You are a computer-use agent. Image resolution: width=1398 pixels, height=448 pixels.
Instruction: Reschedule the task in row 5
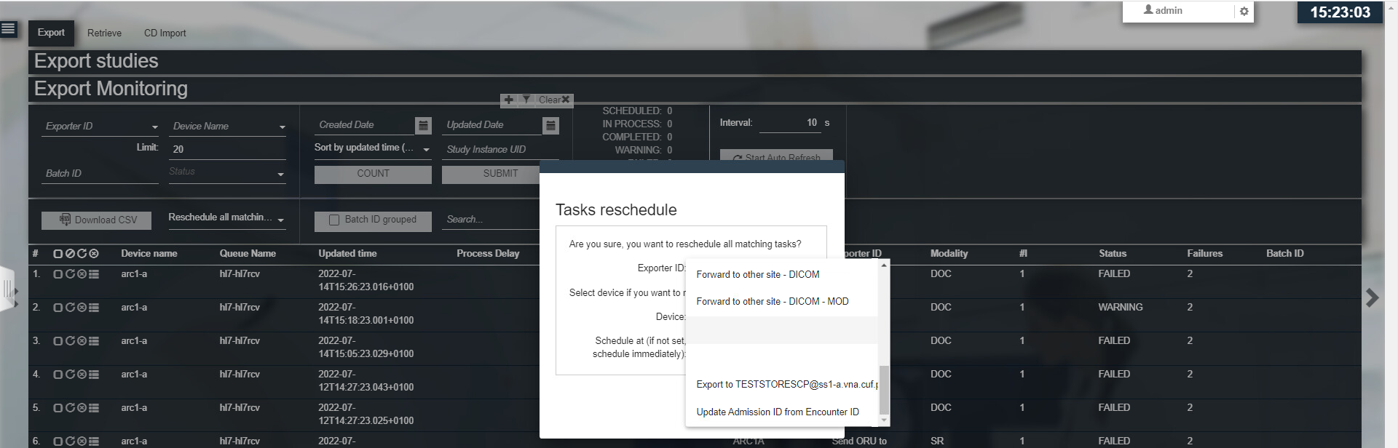coord(70,408)
